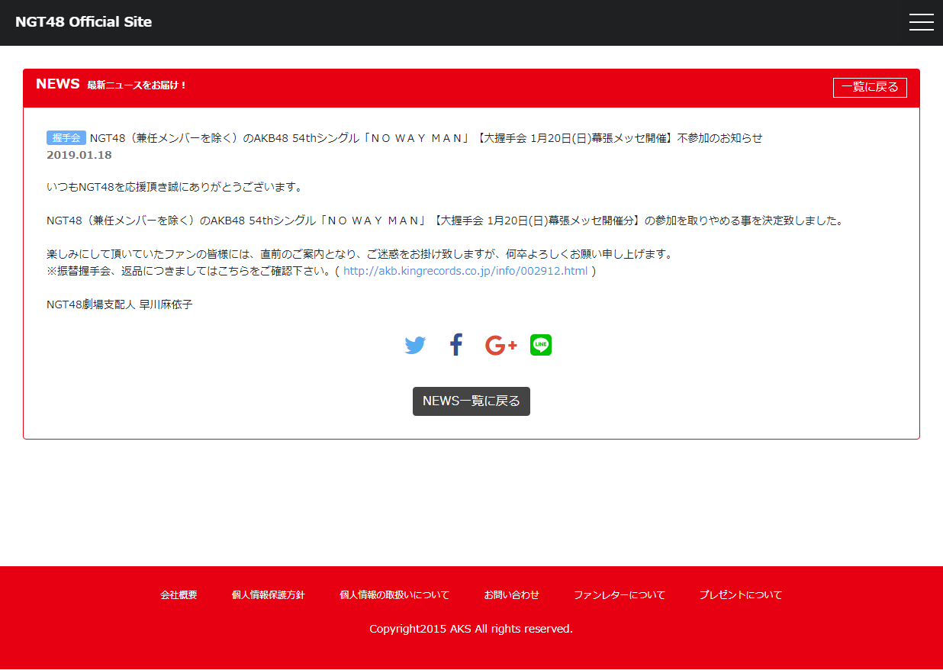Screen dimensions: 943x670
Task: Click the signature NGT48劇場支配人 早川麻依子
Action: click(120, 304)
